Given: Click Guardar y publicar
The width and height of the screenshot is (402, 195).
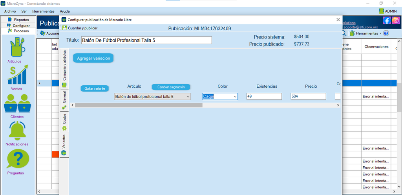Looking at the screenshot, I should 80,28.
